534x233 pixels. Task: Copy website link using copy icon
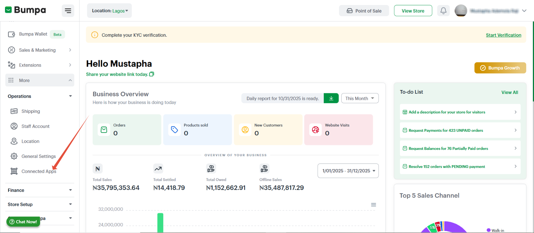coord(152,74)
